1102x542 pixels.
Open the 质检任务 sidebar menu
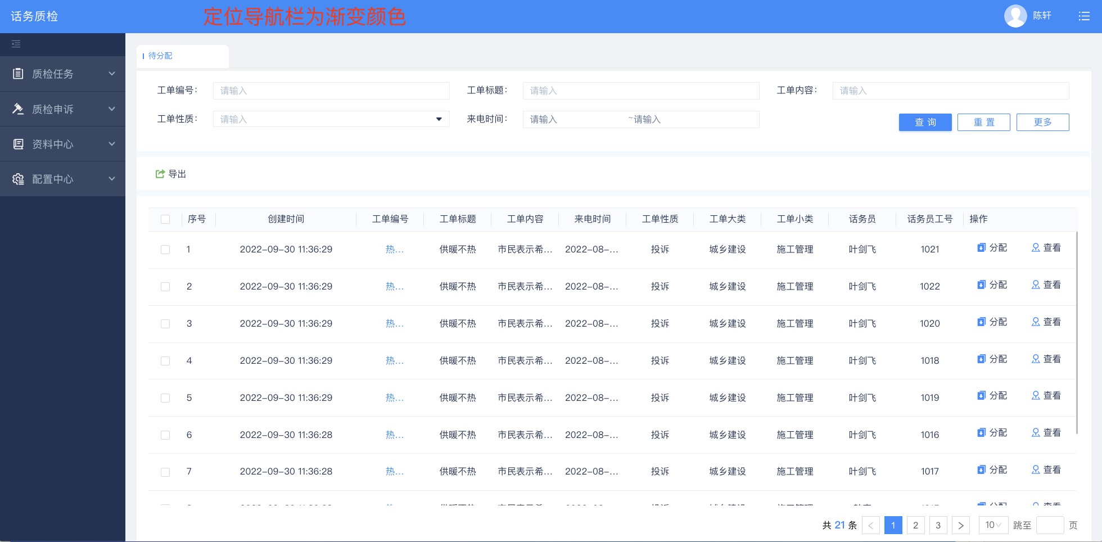(62, 74)
